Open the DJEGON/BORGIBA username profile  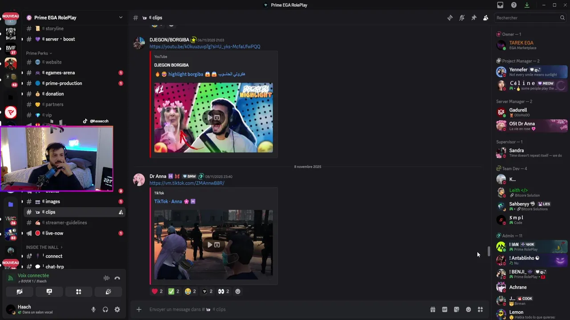[169, 40]
